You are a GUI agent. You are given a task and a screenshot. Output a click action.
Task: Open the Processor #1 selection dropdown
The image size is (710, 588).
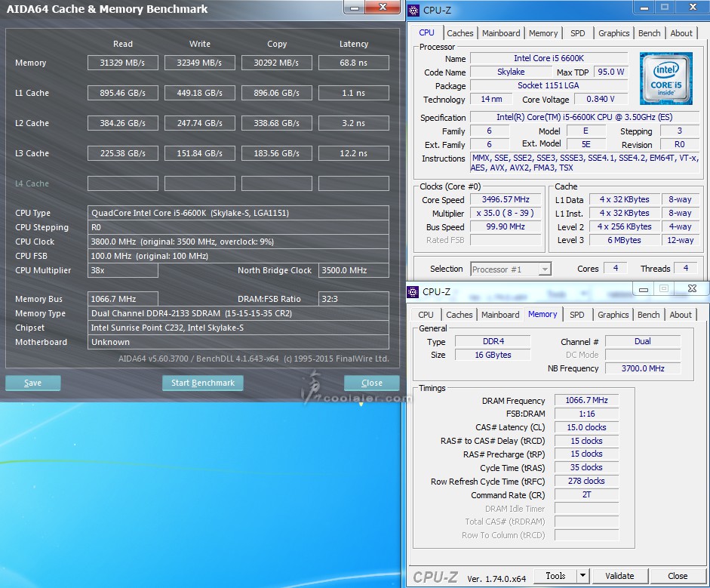tap(546, 269)
